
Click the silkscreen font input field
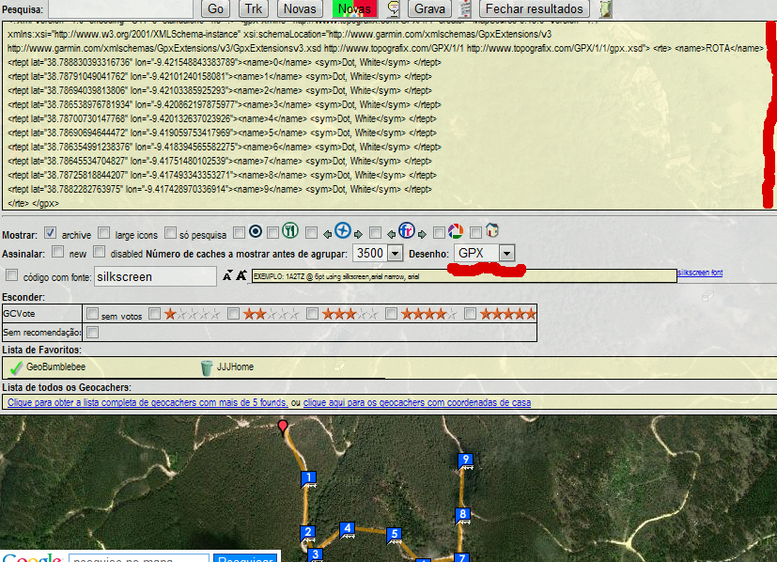coord(155,276)
